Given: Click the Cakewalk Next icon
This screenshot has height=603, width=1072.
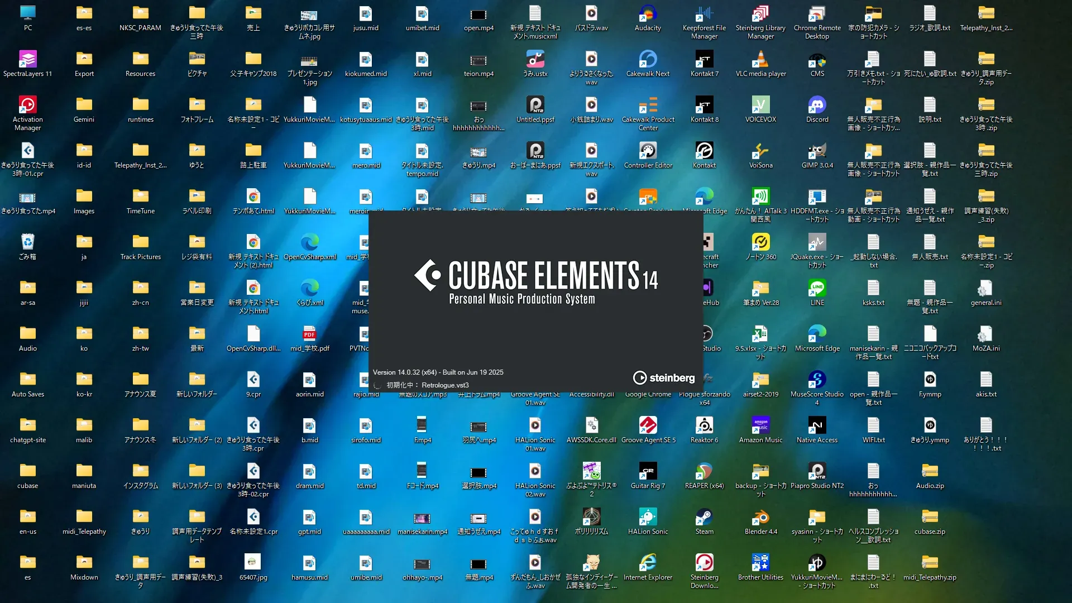Looking at the screenshot, I should pyautogui.click(x=648, y=60).
